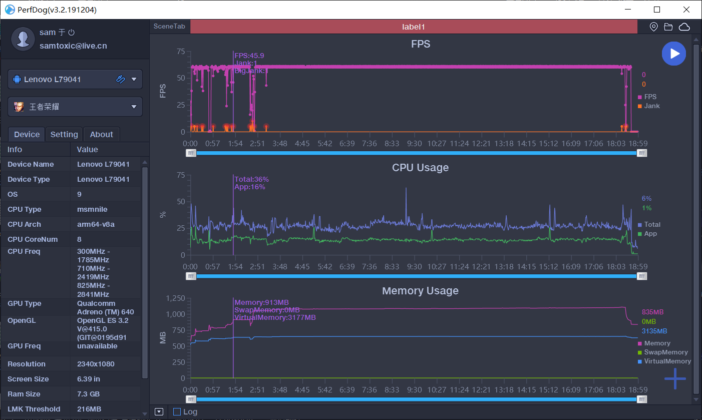
Task: Click the 王者荣耀 game app icon
Action: point(19,107)
